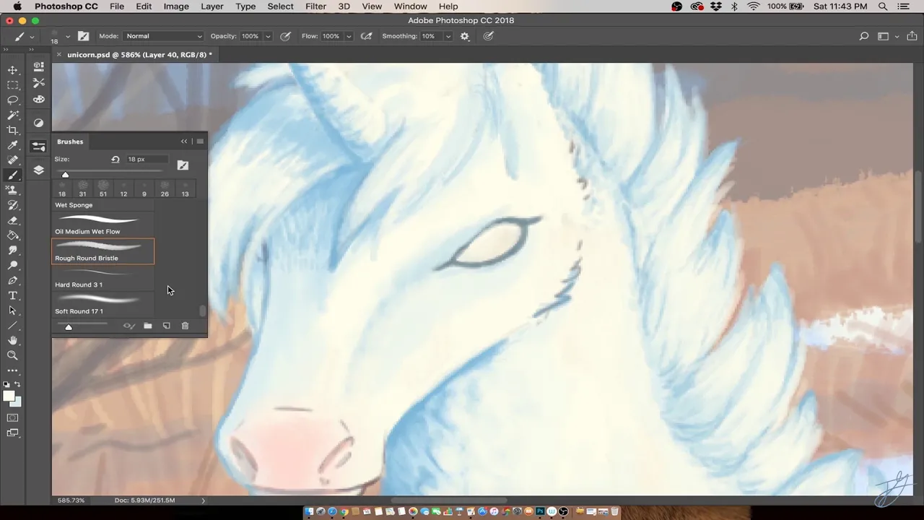Select the Clone Stamp tool
Viewport: 924px width, 520px height.
13,190
